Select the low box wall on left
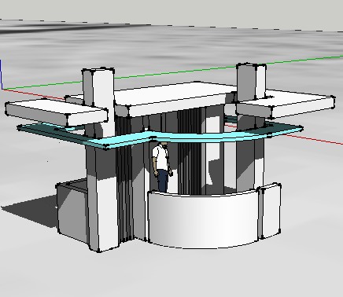This screenshot has height=297, width=343. 72,211
